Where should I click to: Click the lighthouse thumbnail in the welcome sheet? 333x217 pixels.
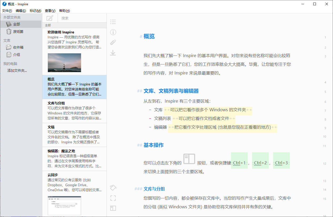[64, 63]
